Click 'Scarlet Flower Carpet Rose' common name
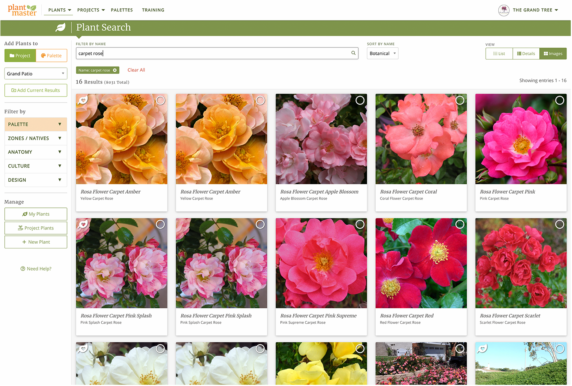Viewport: 572px width, 386px height. 503,323
